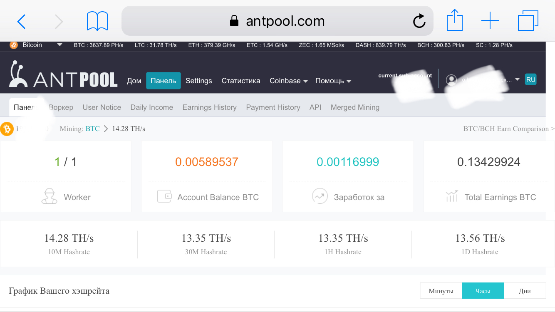Click the Total Earnings chart icon
555x312 pixels.
pos(452,196)
